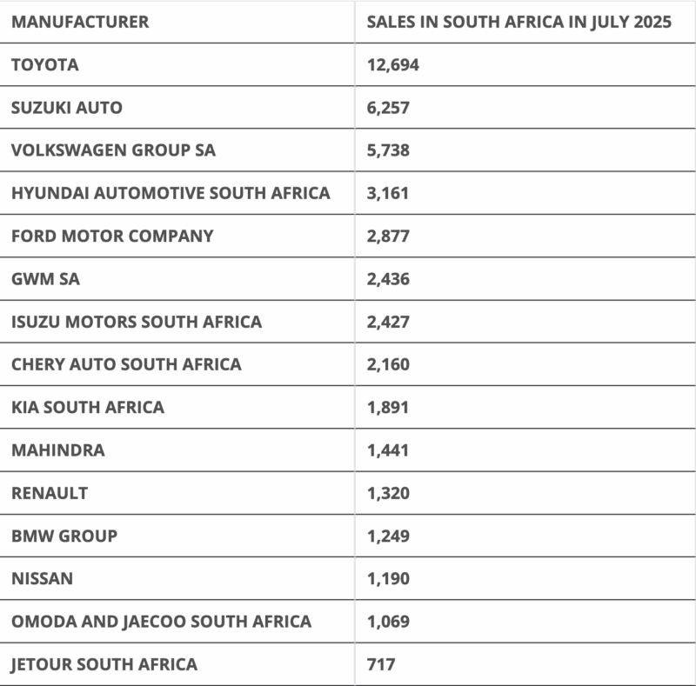Select Hyundai's sales value 3,161

(x=388, y=193)
